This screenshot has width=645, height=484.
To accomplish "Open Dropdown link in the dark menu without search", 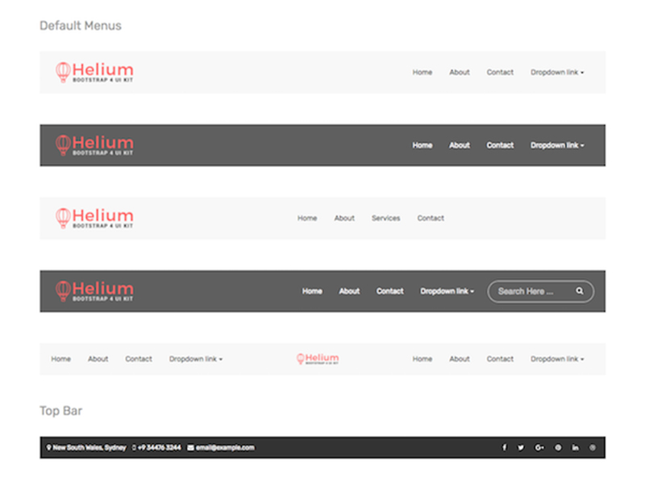I will (x=556, y=145).
